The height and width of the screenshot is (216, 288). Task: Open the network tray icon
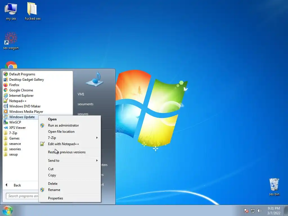click(253, 211)
